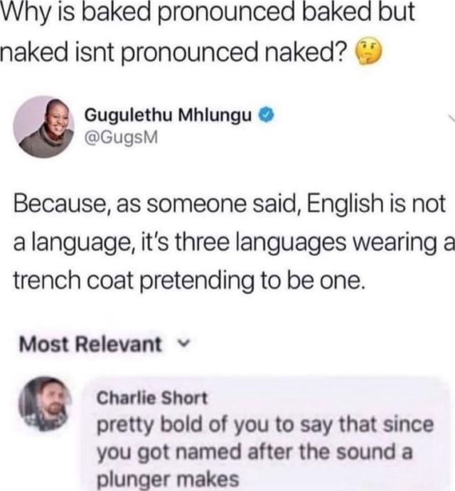Open the Gugulethu Mhlungu display name link
Viewport: 455px width, 491px height.
click(x=168, y=115)
